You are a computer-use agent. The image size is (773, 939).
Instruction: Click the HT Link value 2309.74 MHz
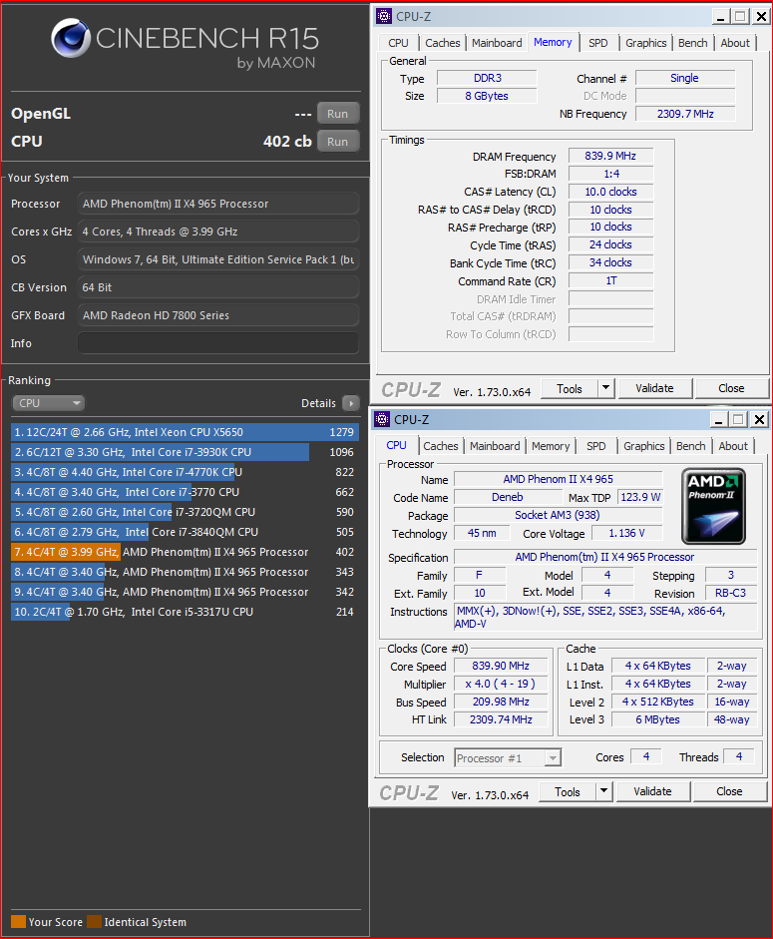(x=501, y=719)
